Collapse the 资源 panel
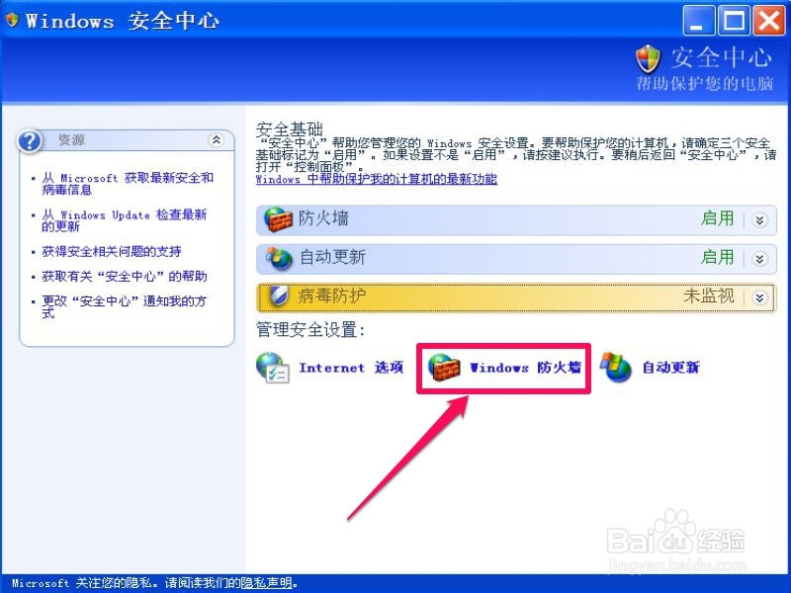The image size is (791, 593). point(217,140)
